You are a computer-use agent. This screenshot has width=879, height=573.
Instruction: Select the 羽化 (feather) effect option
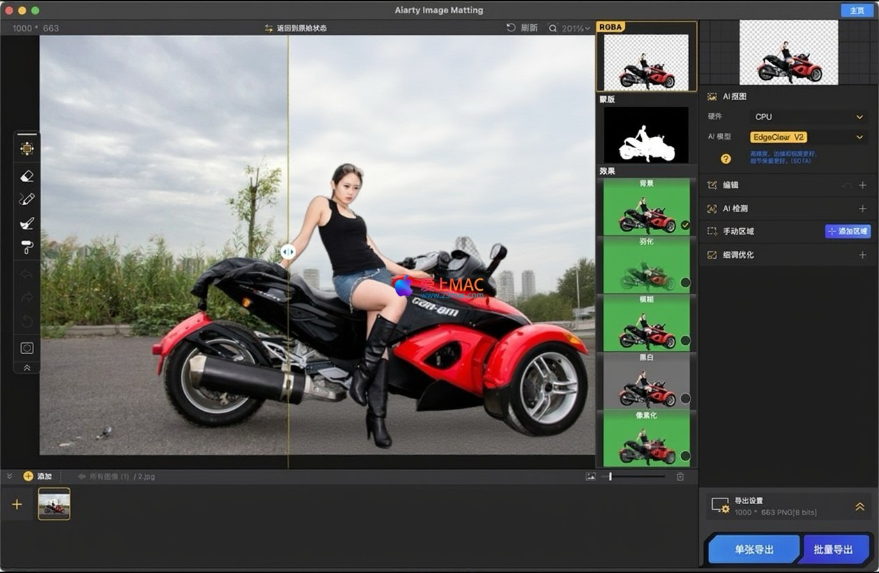646,265
